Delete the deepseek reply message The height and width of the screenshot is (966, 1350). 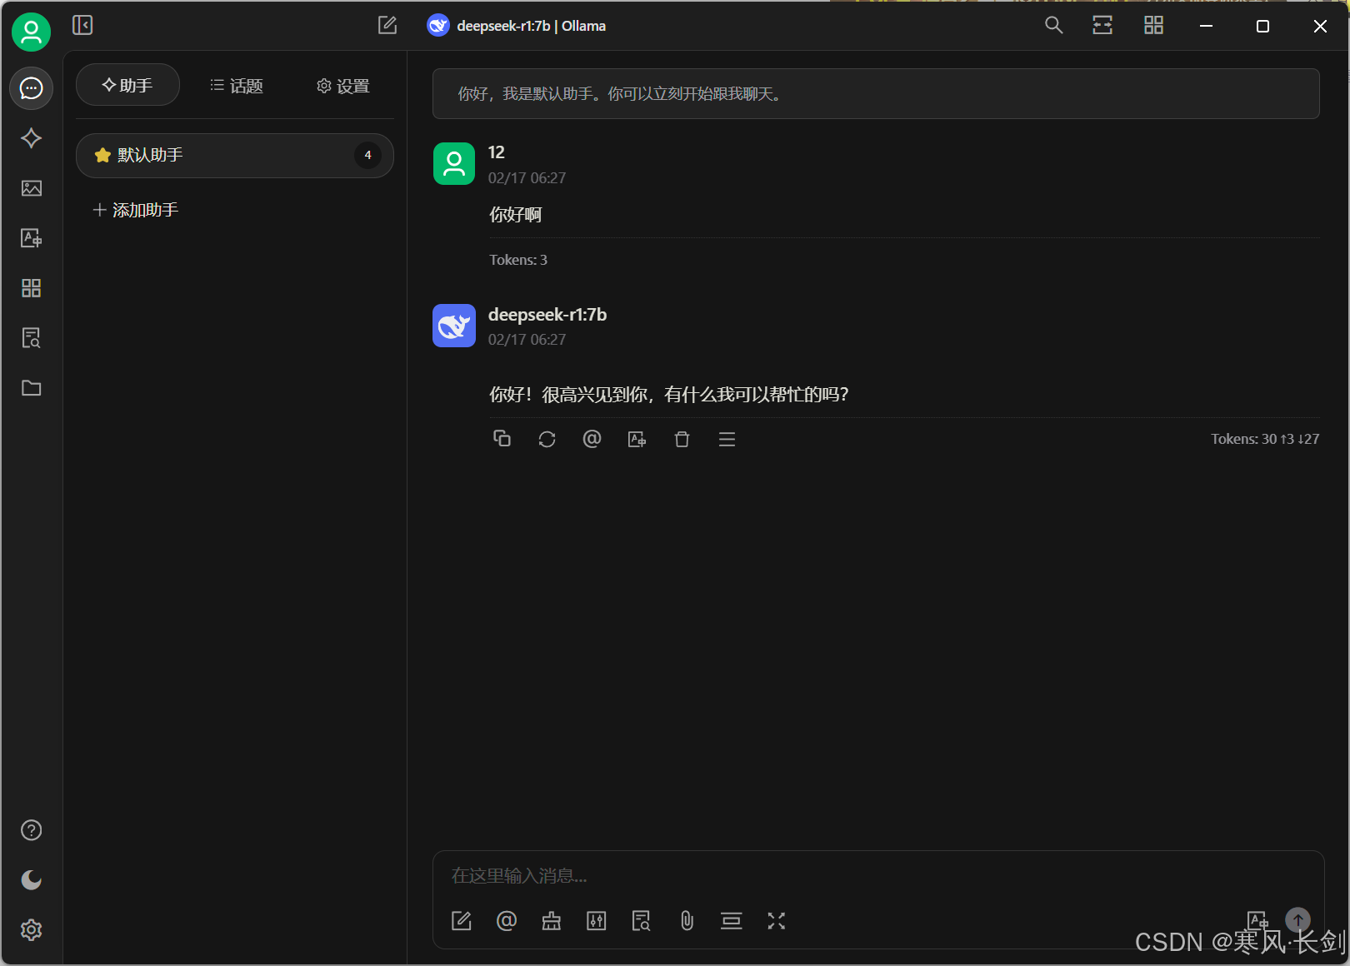[x=682, y=439]
